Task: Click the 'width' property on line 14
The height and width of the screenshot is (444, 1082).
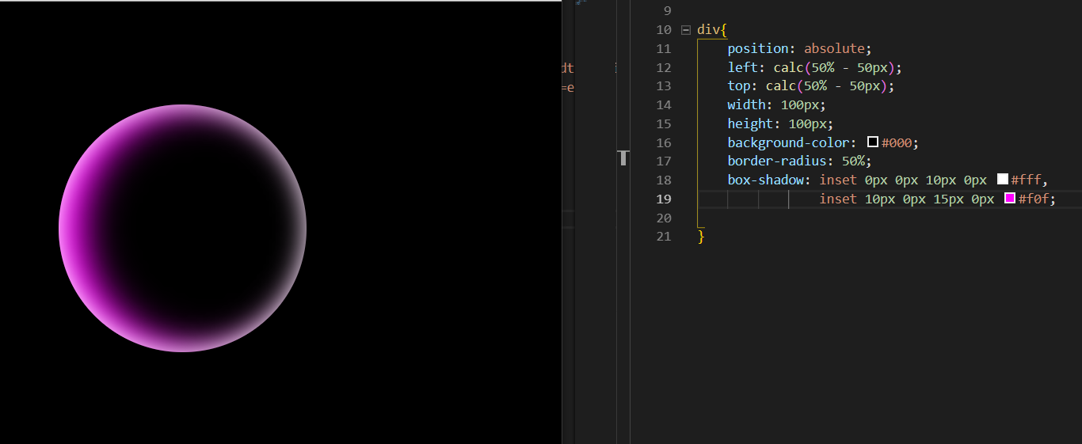Action: point(746,105)
